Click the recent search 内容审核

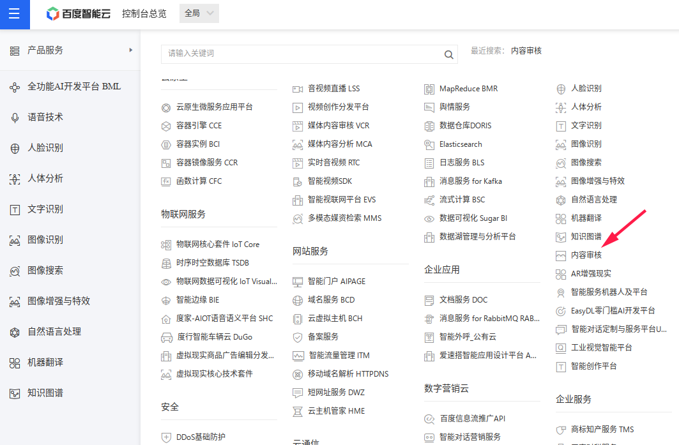pyautogui.click(x=527, y=50)
